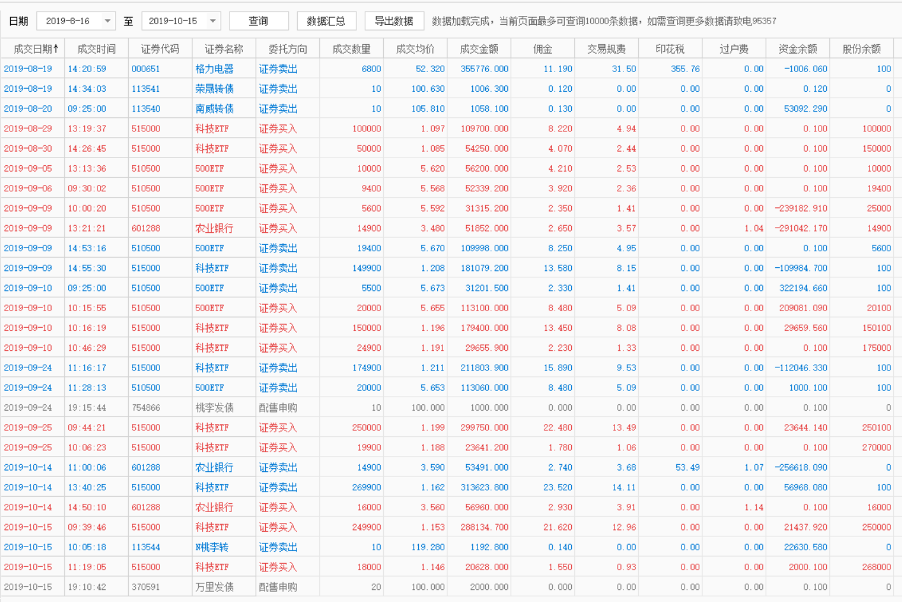This screenshot has height=602, width=902.
Task: Open the start date dropdown arrow
Action: coord(107,21)
